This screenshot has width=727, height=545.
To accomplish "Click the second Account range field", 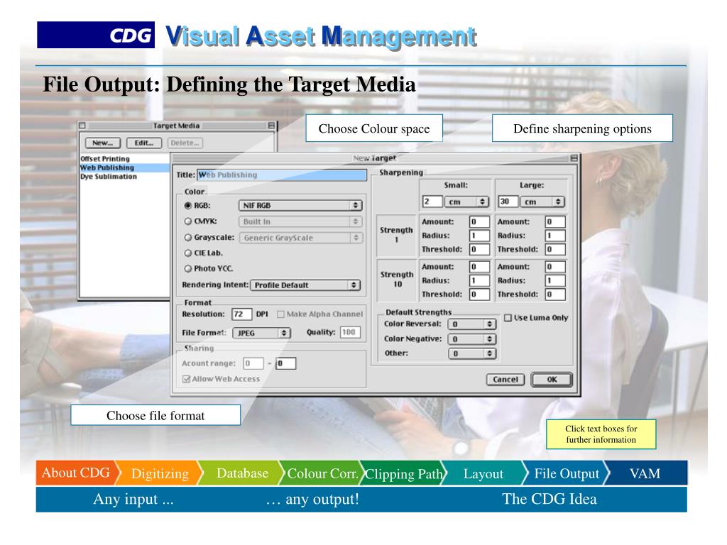I will coord(286,363).
